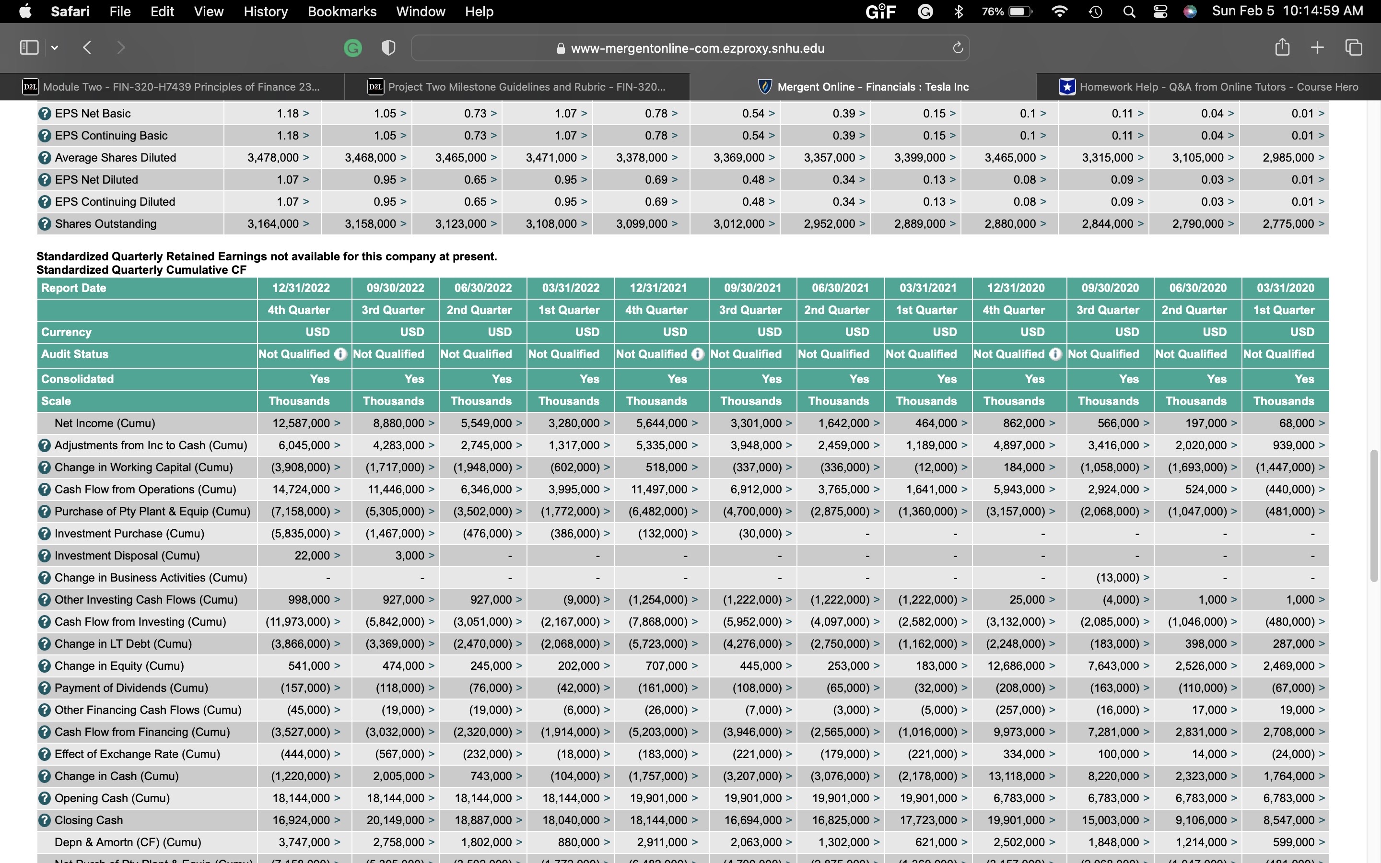Click info icon beside 12/31/2022 Not Qualified
Image resolution: width=1381 pixels, height=863 pixels.
tap(340, 354)
